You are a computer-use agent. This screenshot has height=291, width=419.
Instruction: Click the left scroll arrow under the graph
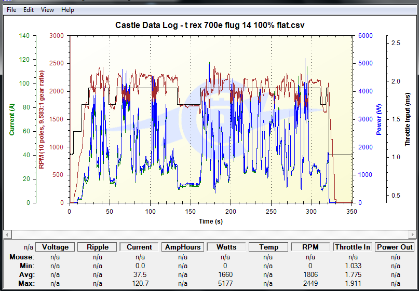7,234
